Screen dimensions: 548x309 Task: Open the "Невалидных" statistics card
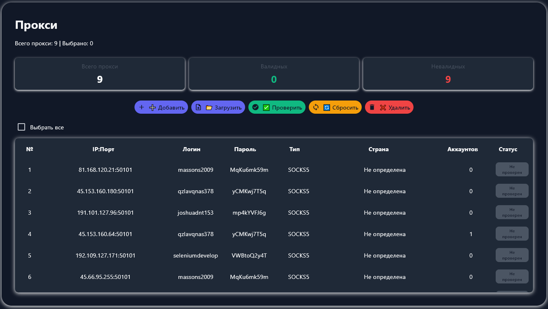tap(448, 74)
